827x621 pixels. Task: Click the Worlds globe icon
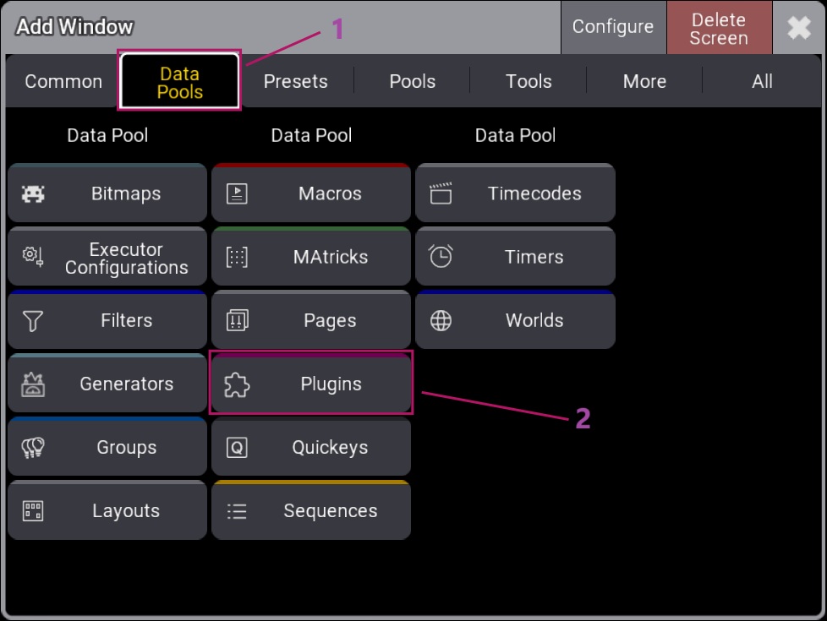pyautogui.click(x=441, y=320)
